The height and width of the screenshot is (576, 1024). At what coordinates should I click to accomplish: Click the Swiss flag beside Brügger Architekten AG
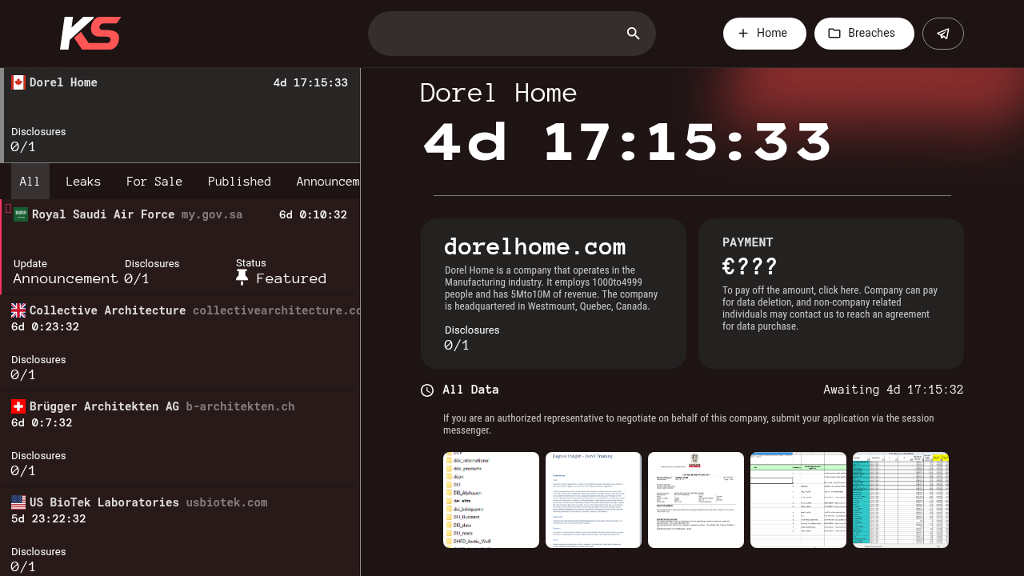(x=18, y=406)
